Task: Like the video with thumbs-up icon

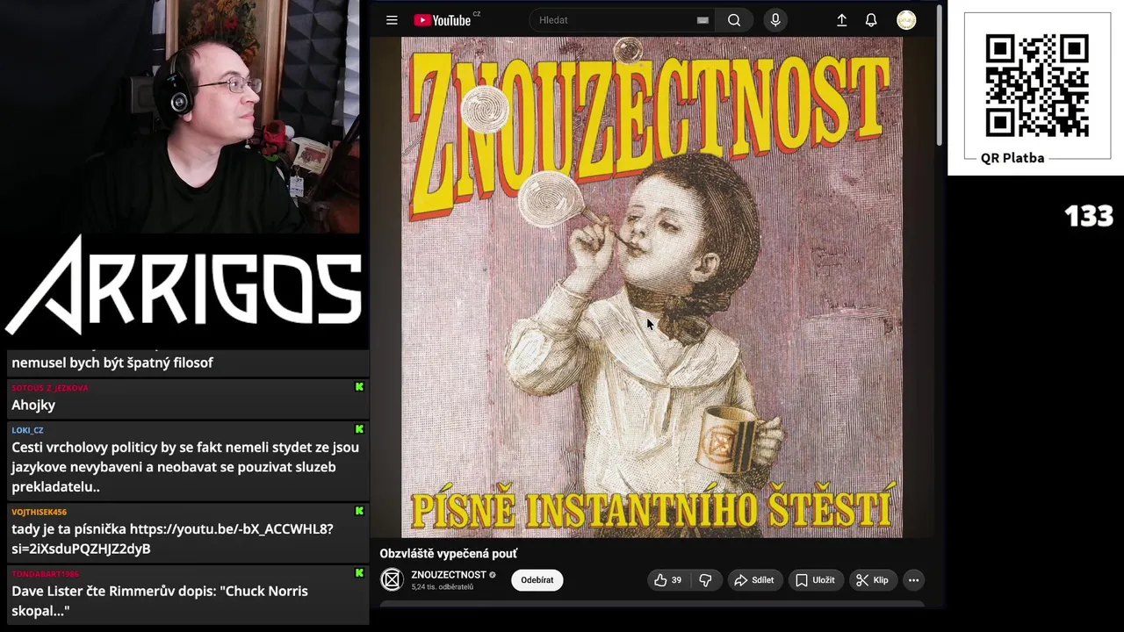Action: point(669,580)
